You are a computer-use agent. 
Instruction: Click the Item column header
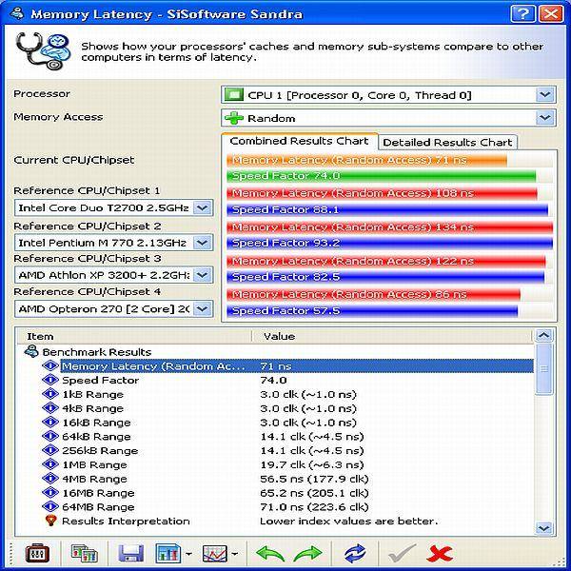[x=134, y=336]
